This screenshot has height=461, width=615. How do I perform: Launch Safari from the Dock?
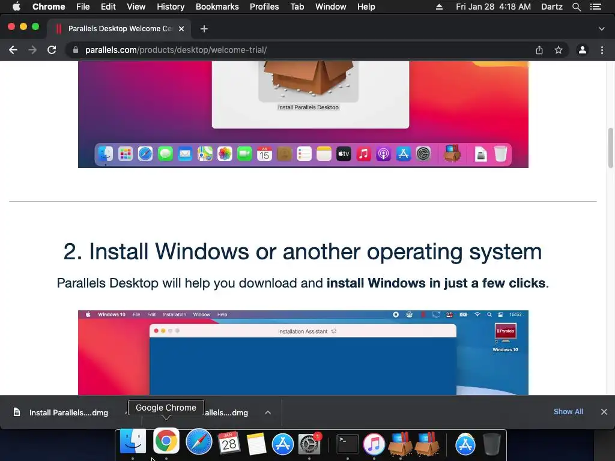pos(199,442)
